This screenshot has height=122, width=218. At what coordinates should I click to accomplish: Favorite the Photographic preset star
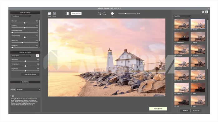[175, 43]
